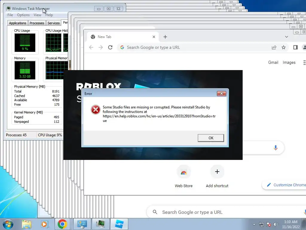Click Cached value 4637
Screen dimensions: 306x230
pos(56,96)
